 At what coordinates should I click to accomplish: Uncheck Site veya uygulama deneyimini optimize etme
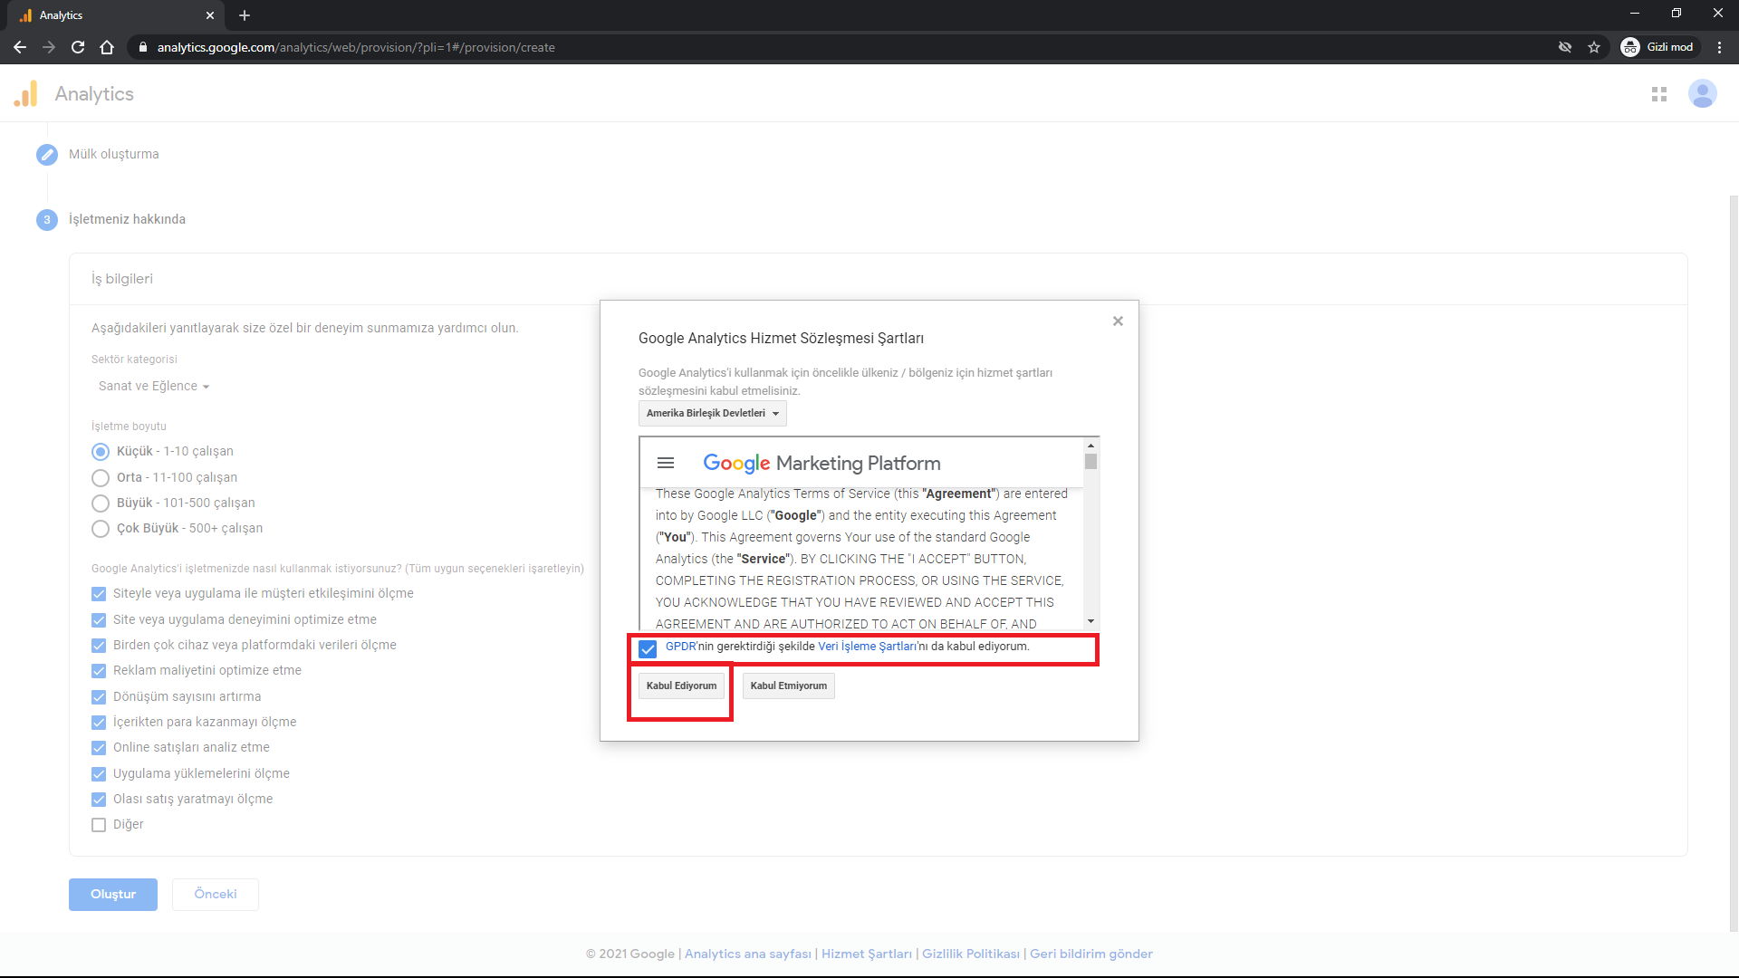[99, 620]
